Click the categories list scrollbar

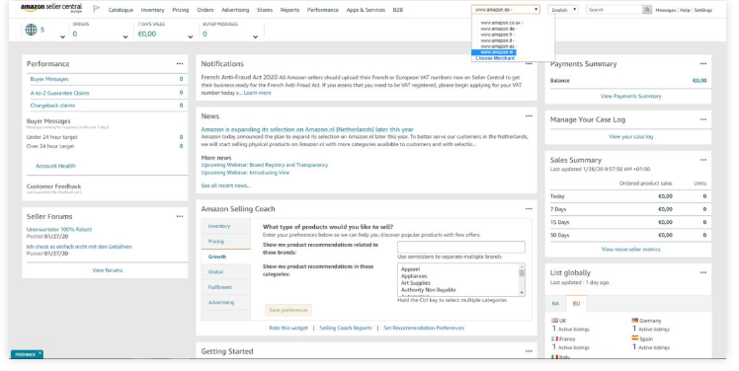(x=522, y=279)
